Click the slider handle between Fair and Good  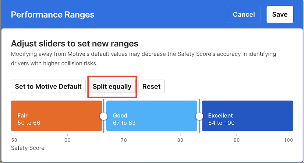[x=104, y=116]
